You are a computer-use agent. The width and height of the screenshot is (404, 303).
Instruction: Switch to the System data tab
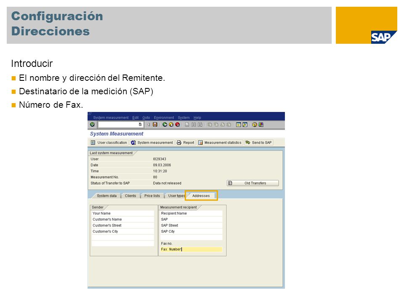106,196
